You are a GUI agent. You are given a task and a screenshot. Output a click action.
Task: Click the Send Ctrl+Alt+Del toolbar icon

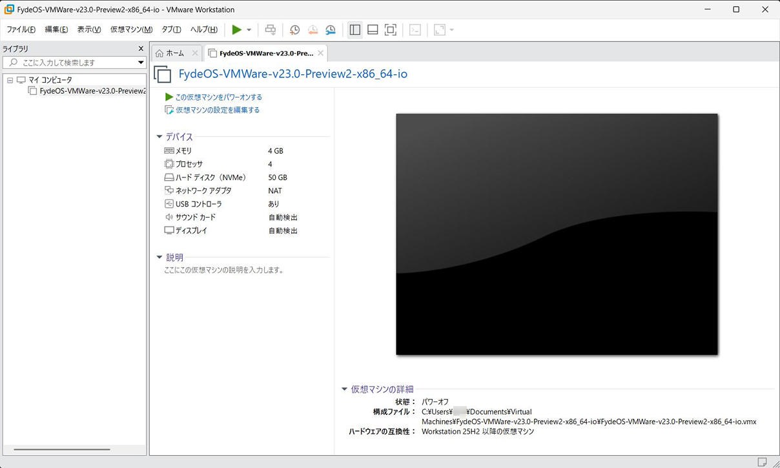[x=271, y=30]
